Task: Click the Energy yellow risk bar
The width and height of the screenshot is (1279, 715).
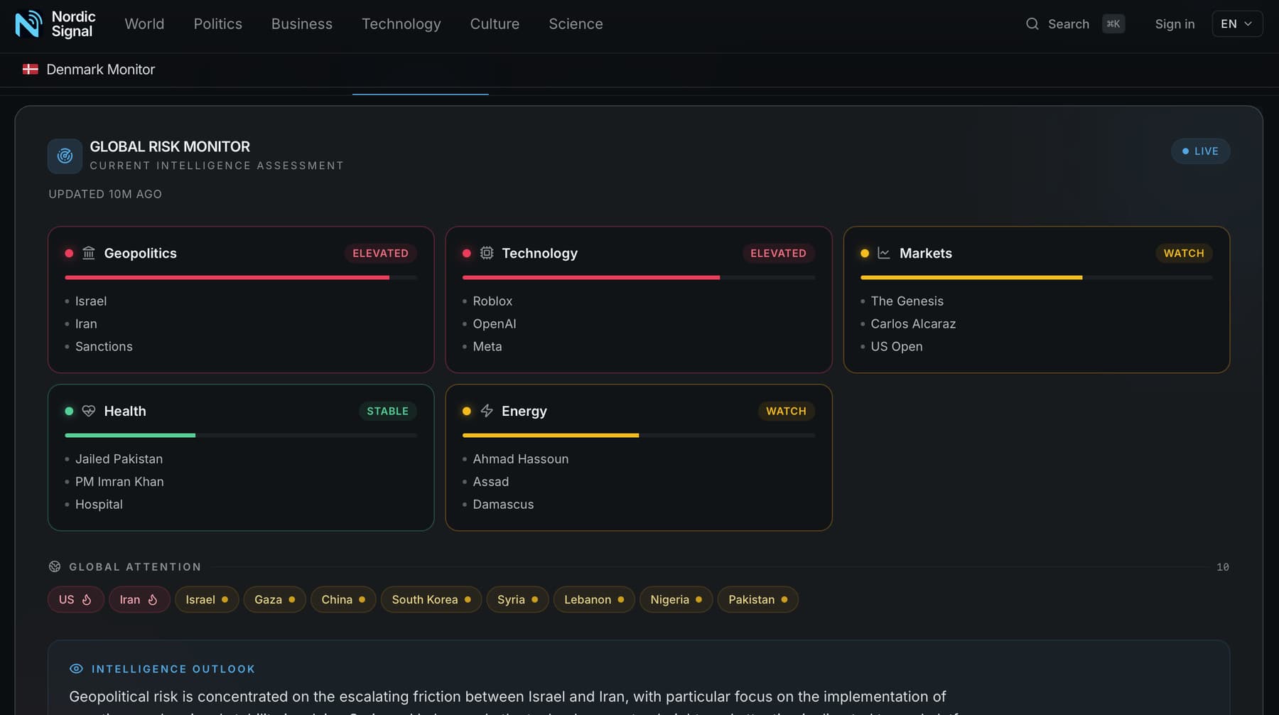Action: [x=551, y=435]
